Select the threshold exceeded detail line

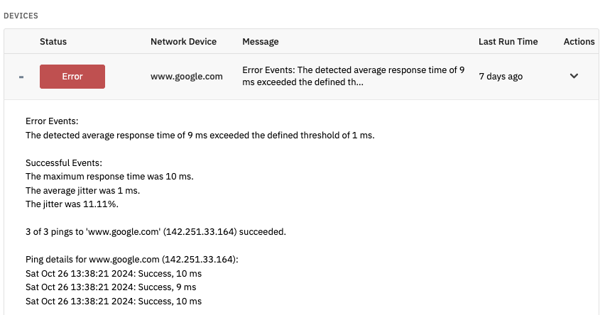(200, 135)
